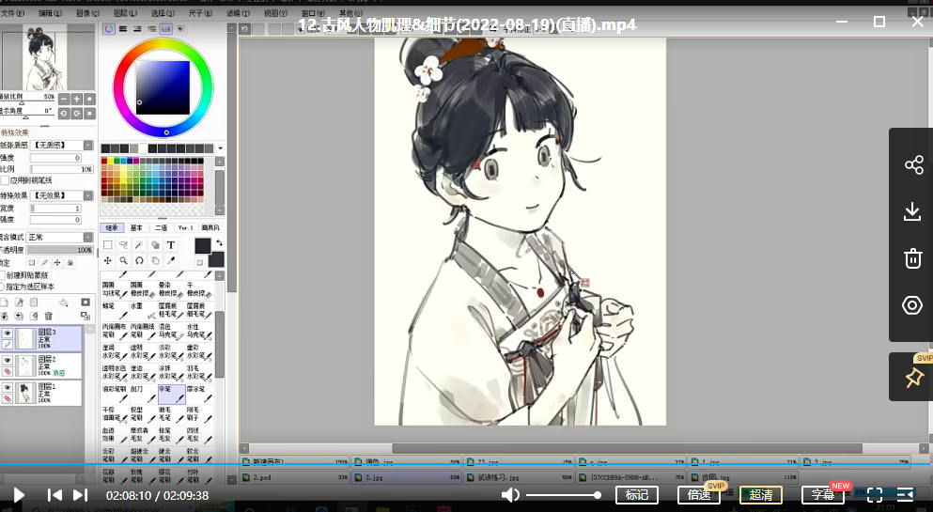The image size is (933, 512).
Task: Toggle visibility of layer 图层1
Action: 8,386
